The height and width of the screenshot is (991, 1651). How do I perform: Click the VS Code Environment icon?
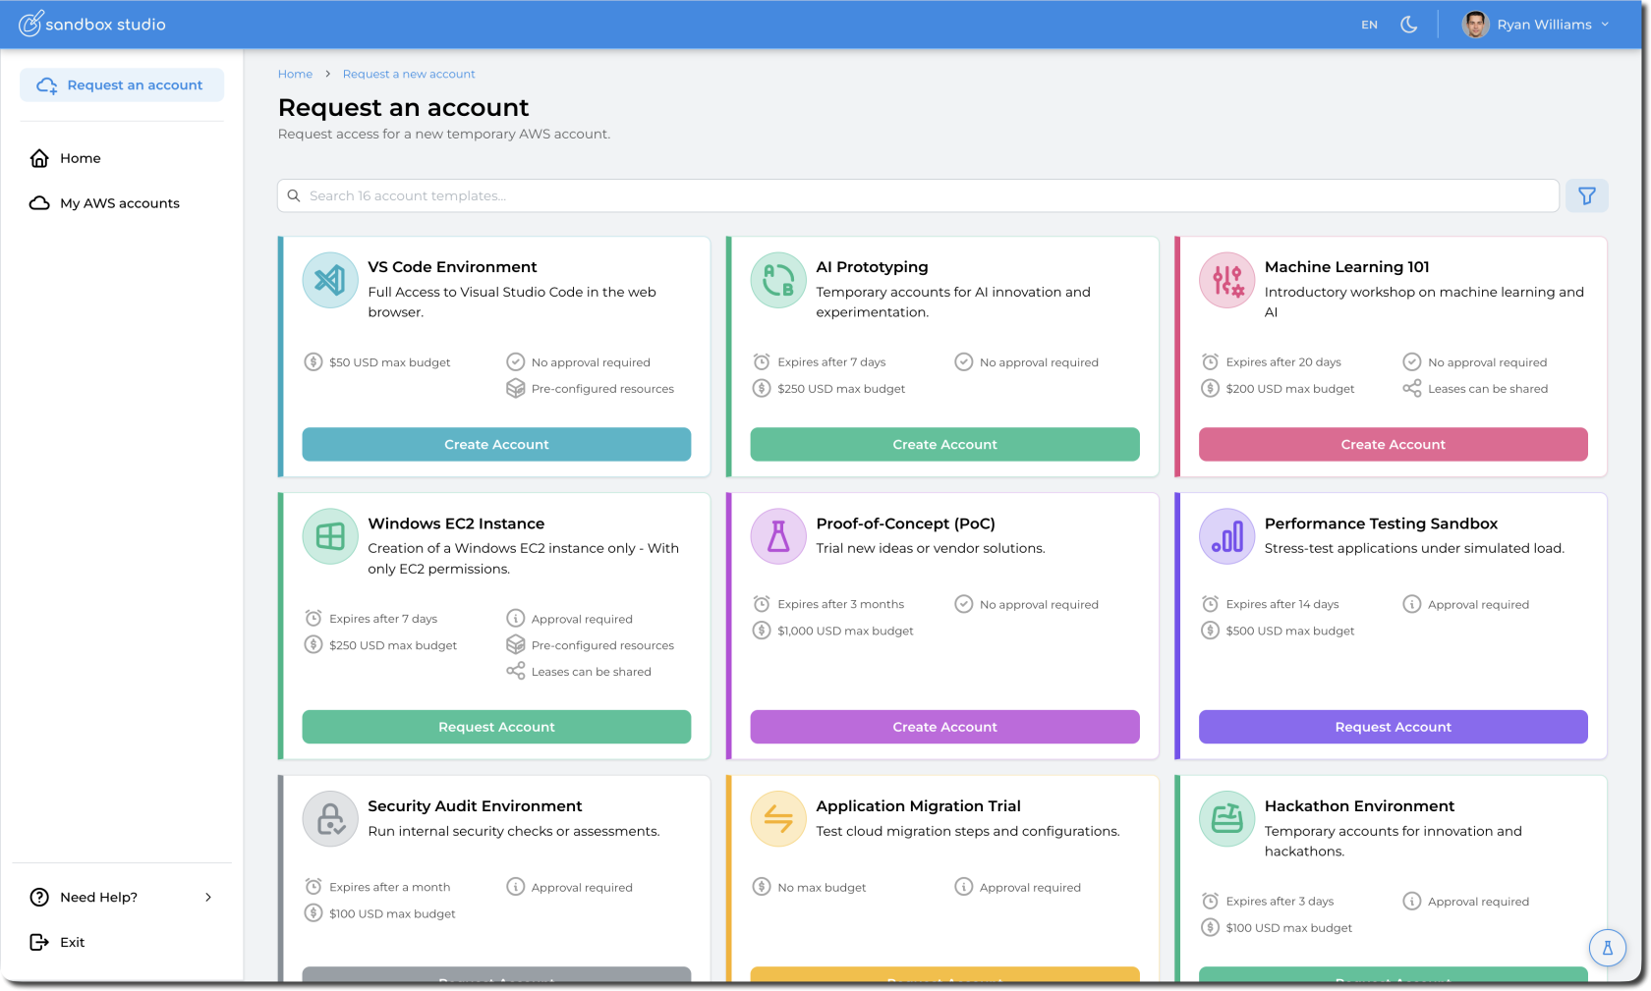click(x=330, y=281)
